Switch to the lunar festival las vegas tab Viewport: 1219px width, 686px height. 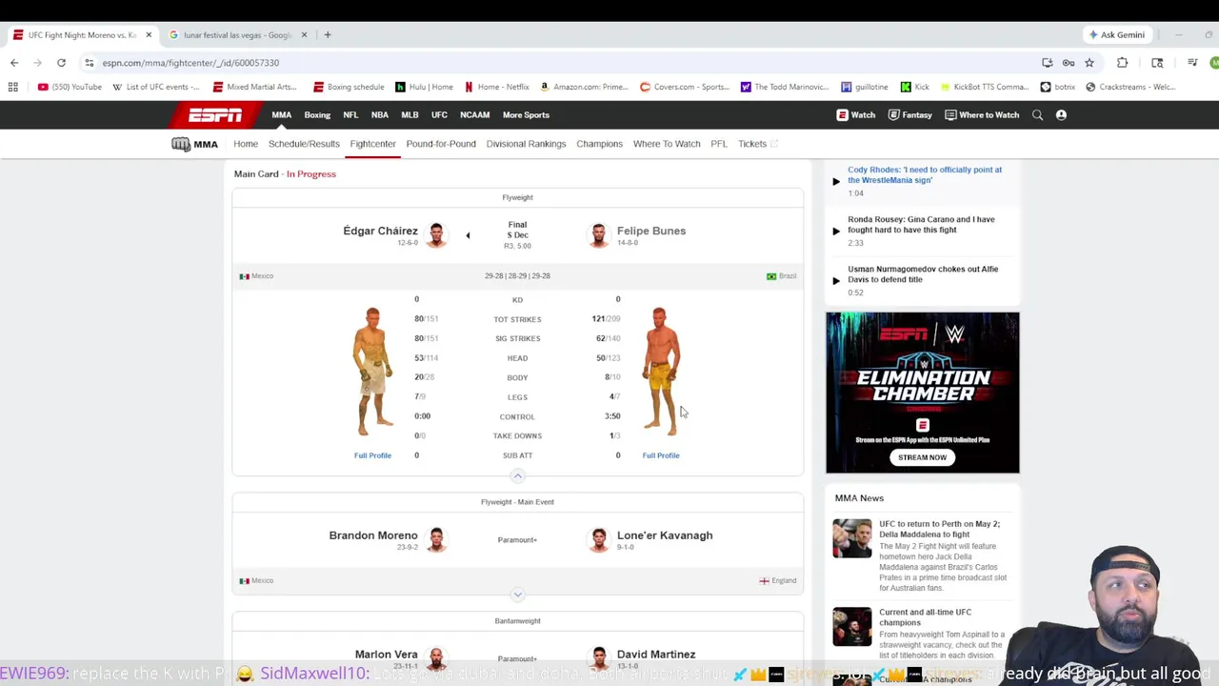[236, 35]
